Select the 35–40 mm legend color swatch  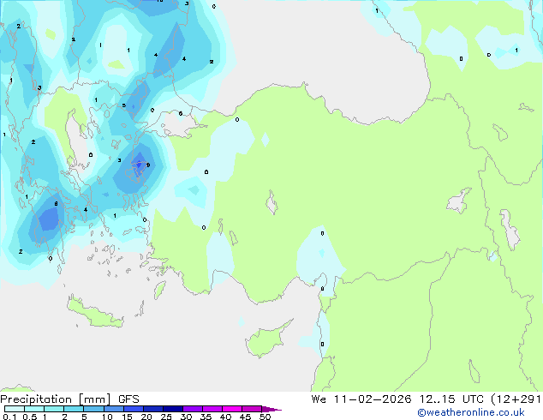pyautogui.click(x=212, y=409)
